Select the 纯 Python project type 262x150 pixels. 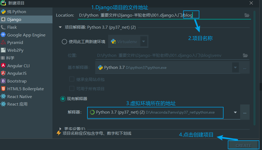pos(26,12)
